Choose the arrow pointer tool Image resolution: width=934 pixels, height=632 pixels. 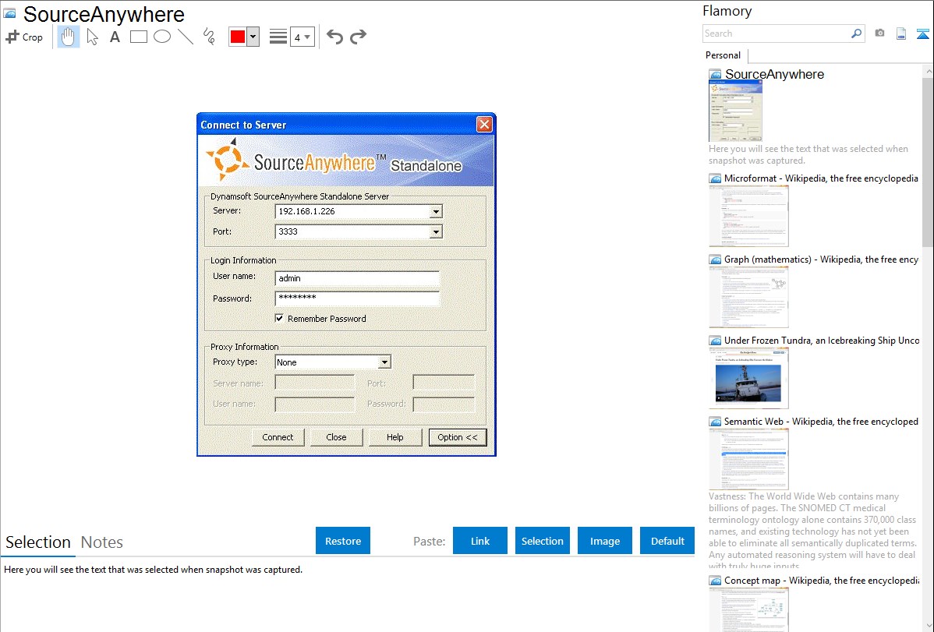pyautogui.click(x=93, y=37)
